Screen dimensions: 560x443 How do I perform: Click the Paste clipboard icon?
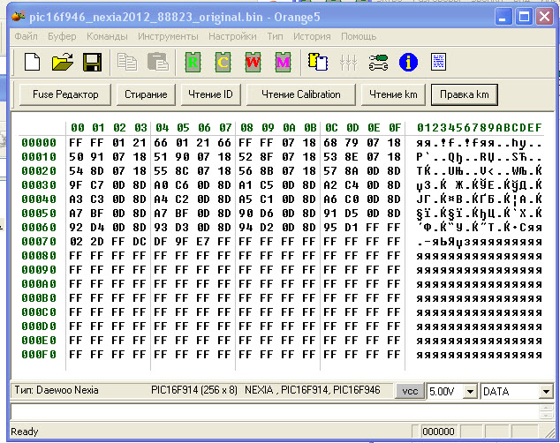pos(158,62)
